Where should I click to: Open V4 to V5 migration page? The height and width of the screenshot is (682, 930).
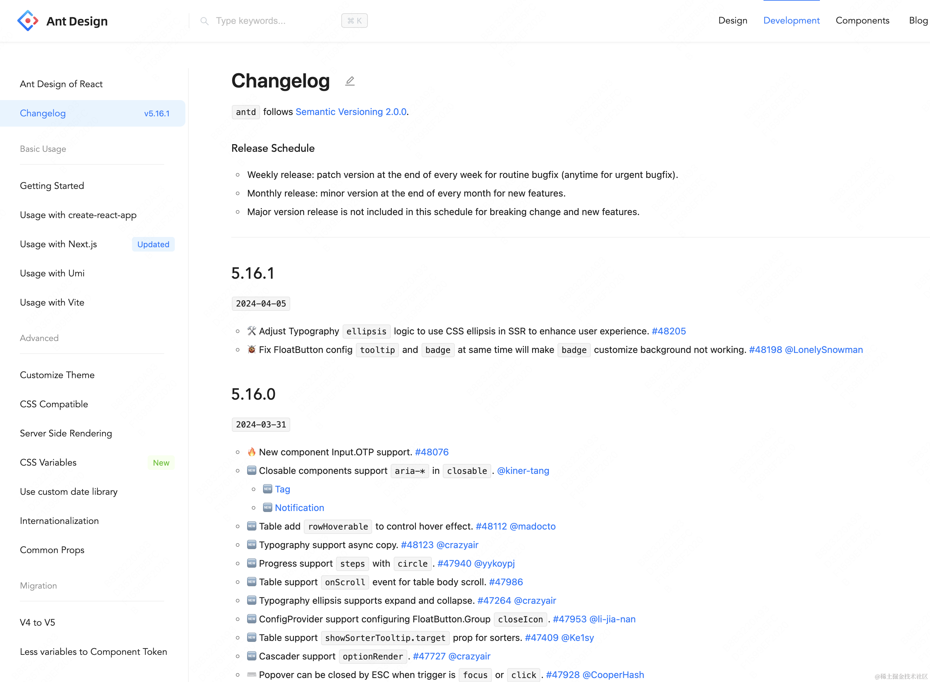point(37,623)
